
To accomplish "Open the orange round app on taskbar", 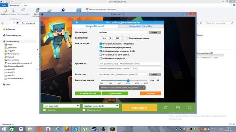I will click(39, 129).
